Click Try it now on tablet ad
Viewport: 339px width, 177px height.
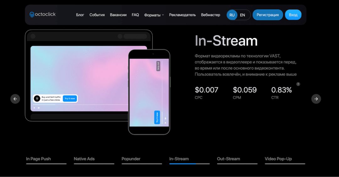70,99
